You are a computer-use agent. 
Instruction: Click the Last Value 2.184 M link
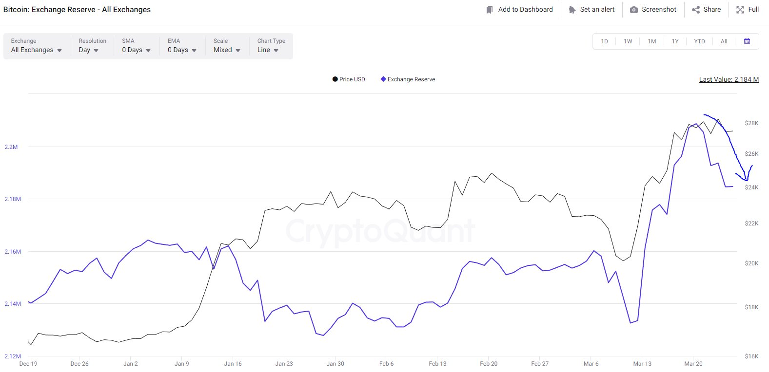(x=729, y=79)
